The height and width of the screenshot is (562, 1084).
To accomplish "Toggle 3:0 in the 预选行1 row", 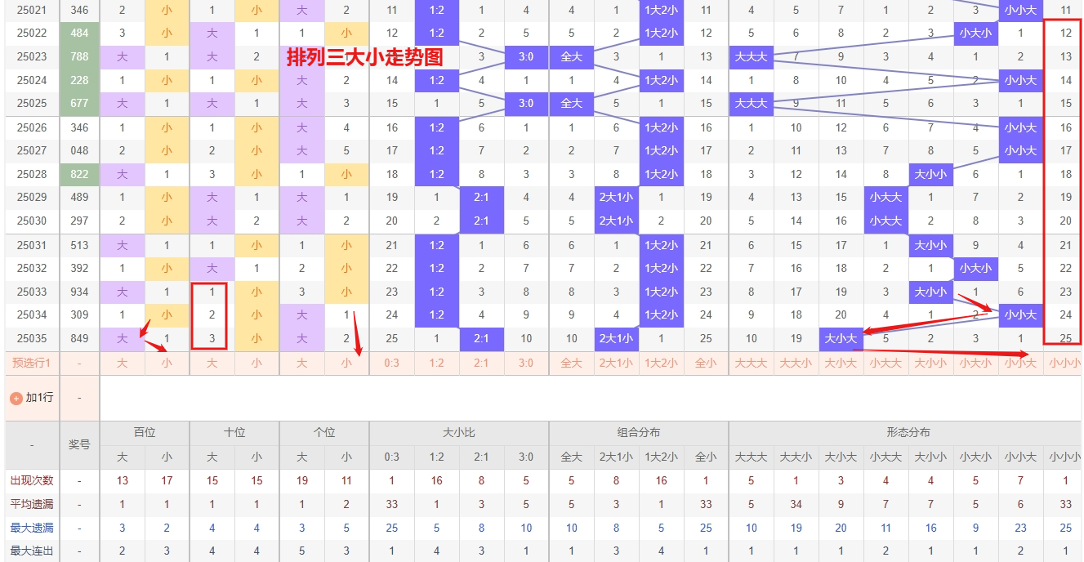I will click(x=527, y=363).
